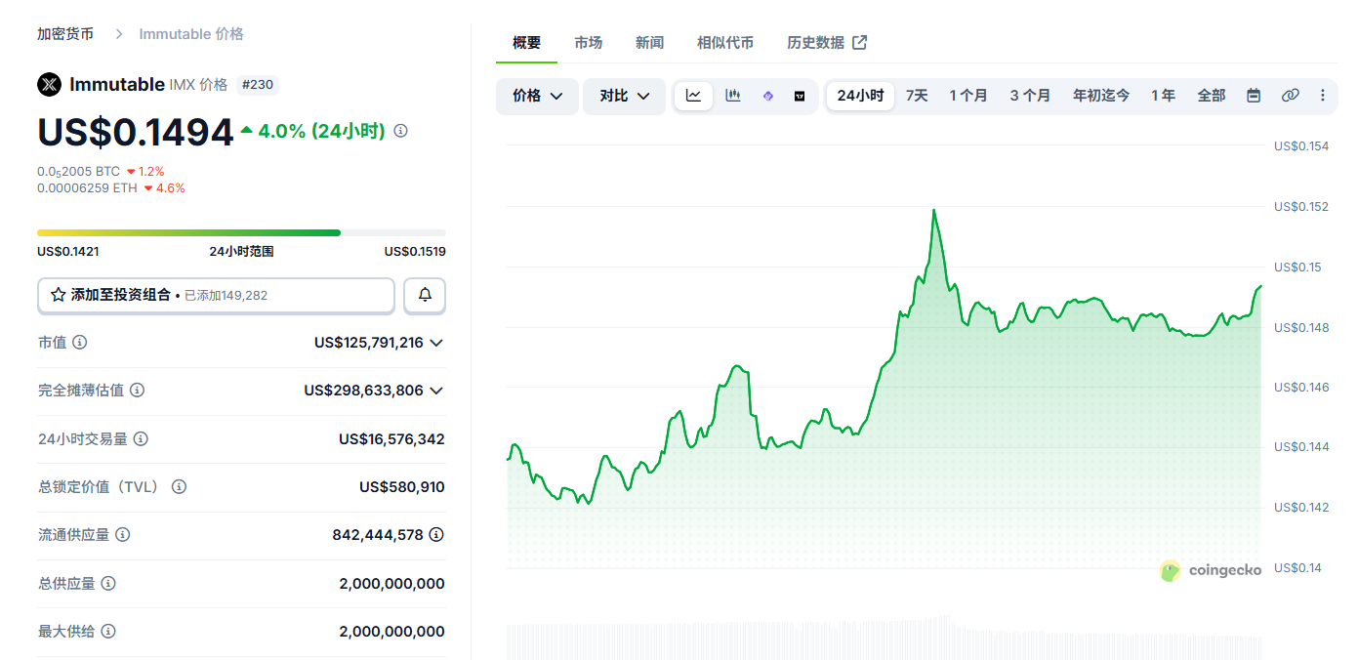The height and width of the screenshot is (660, 1358).
Task: Select the line chart icon
Action: tap(693, 96)
